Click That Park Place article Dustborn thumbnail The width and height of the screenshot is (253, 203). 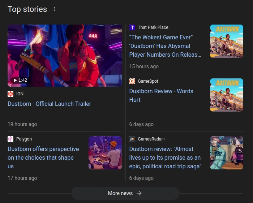click(227, 41)
